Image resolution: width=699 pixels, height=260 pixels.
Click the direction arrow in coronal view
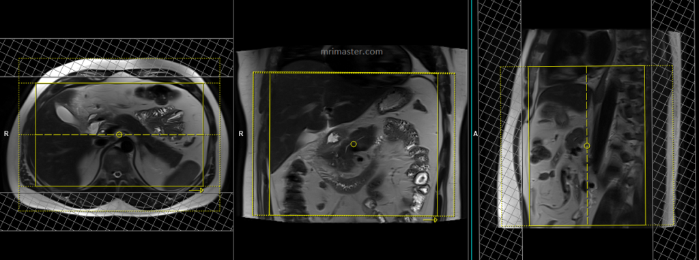tap(430, 220)
